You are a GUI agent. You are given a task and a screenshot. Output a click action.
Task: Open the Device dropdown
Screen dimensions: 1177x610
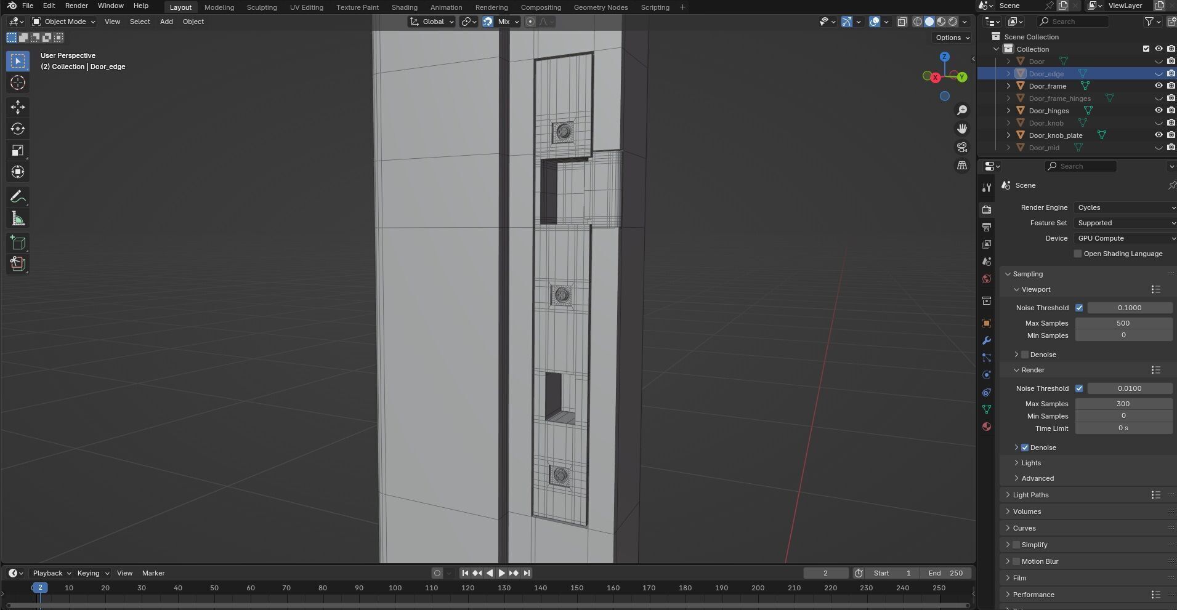(1125, 238)
